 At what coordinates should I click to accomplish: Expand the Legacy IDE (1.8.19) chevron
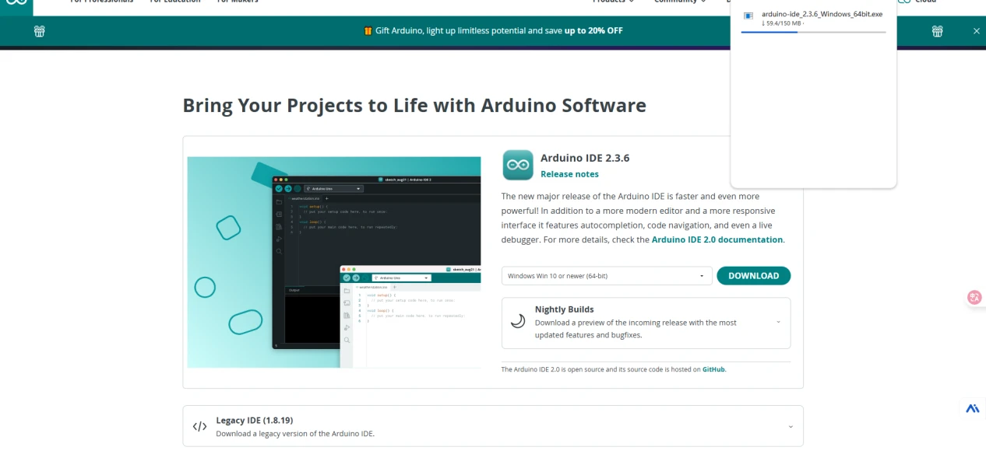point(791,427)
